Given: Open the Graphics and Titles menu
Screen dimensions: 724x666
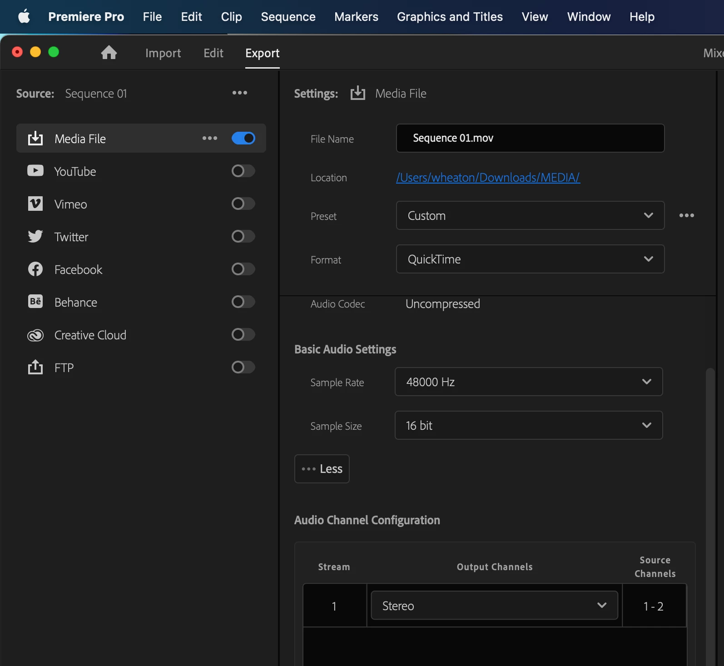Looking at the screenshot, I should (x=450, y=17).
